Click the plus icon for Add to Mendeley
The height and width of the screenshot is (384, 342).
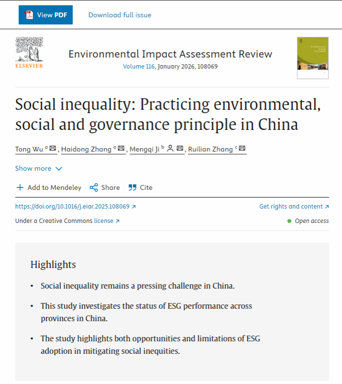coord(20,187)
